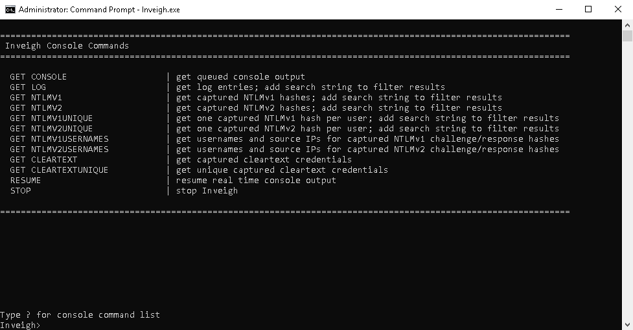Click the vertical scrollbar thumb
Image resolution: width=633 pixels, height=330 pixels.
pos(627,36)
